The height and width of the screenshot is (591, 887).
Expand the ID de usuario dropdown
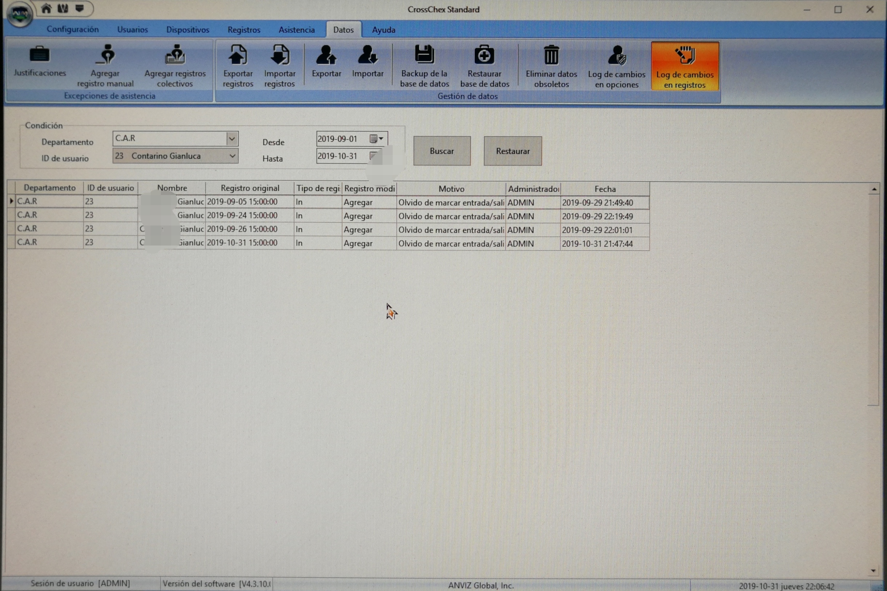pos(233,156)
